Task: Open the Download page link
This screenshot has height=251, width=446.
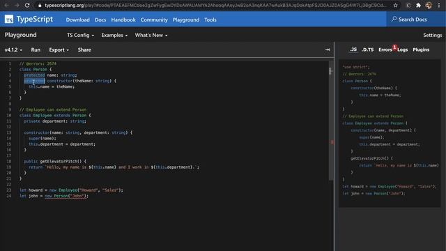Action: 77,20
